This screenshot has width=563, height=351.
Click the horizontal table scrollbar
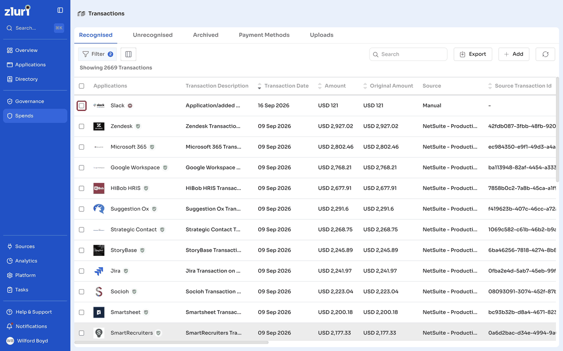coord(172,342)
